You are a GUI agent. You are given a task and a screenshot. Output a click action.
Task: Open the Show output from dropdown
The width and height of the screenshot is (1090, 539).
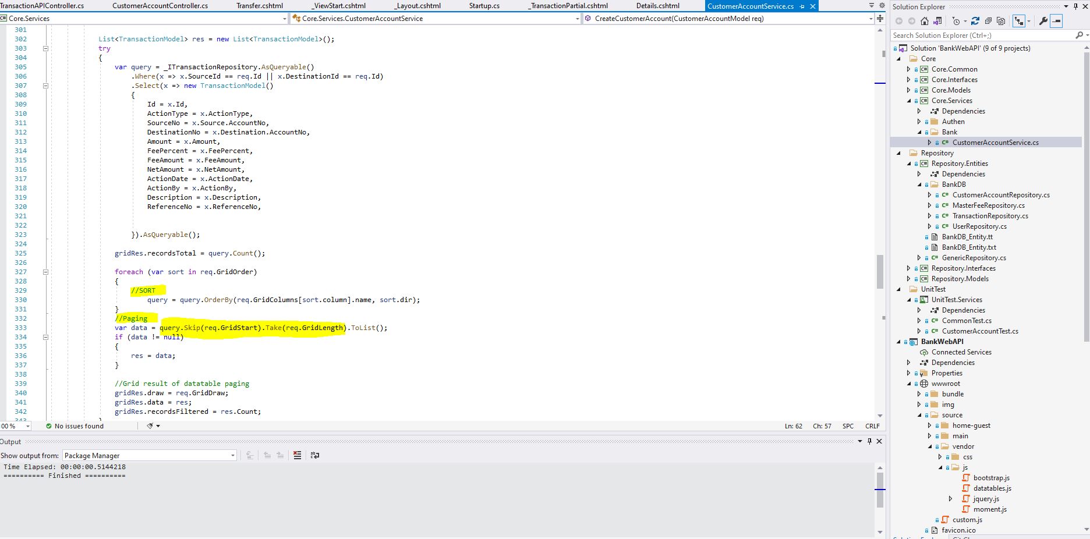pyautogui.click(x=232, y=455)
